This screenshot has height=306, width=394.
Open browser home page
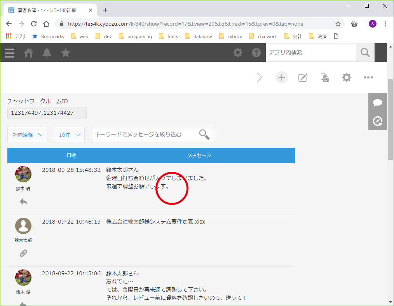46,24
